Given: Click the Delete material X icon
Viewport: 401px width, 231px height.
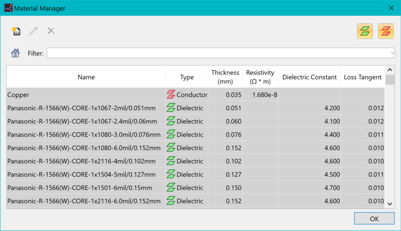Looking at the screenshot, I should (51, 31).
